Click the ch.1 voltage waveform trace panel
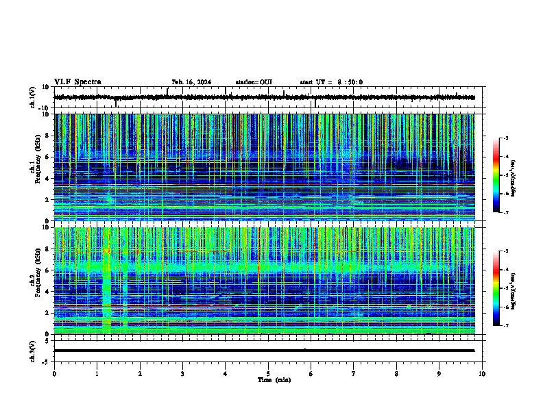 (x=268, y=97)
